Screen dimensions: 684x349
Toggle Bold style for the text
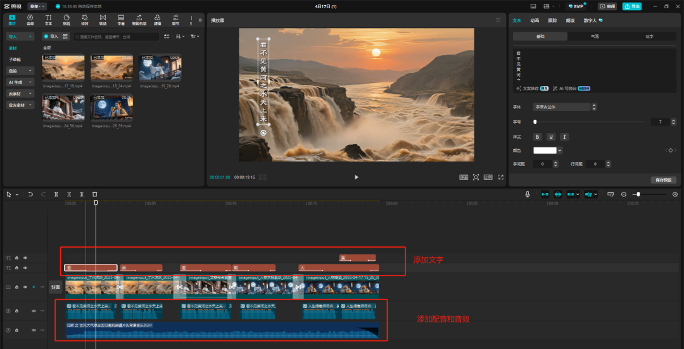click(x=538, y=137)
